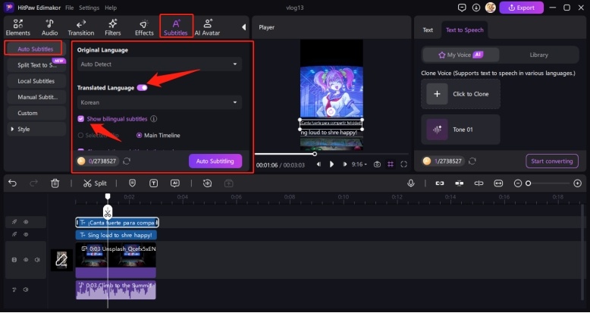Turn off the Translated Language switch
This screenshot has width=590, height=313.
(x=143, y=88)
